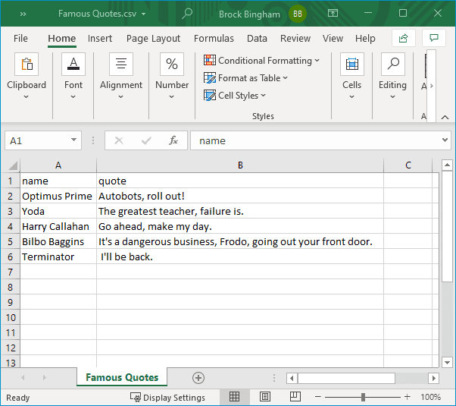Open the Help tab
456x406 pixels.
(365, 39)
